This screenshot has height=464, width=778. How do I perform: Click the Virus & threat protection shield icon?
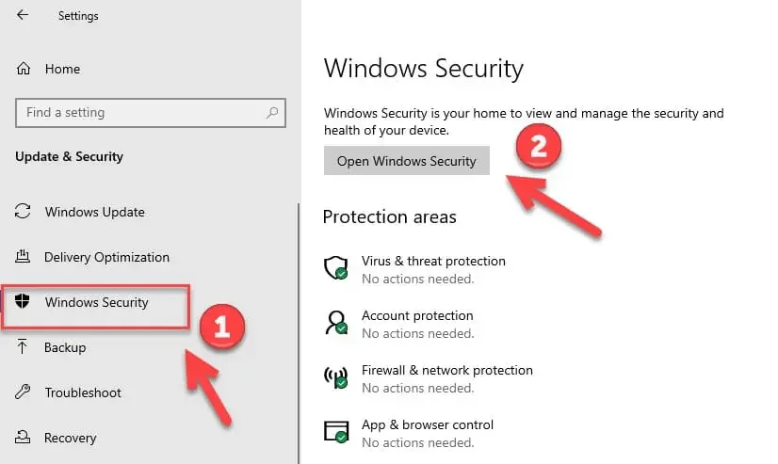tap(335, 268)
